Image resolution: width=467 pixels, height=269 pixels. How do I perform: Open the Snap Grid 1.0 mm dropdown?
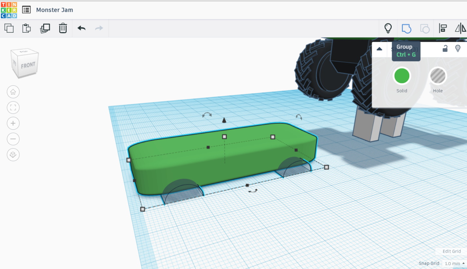[454, 263]
